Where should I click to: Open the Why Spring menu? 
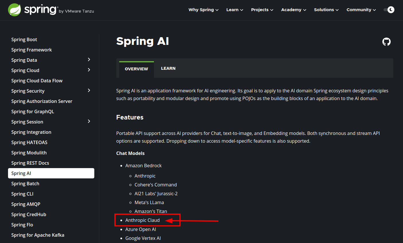point(204,10)
